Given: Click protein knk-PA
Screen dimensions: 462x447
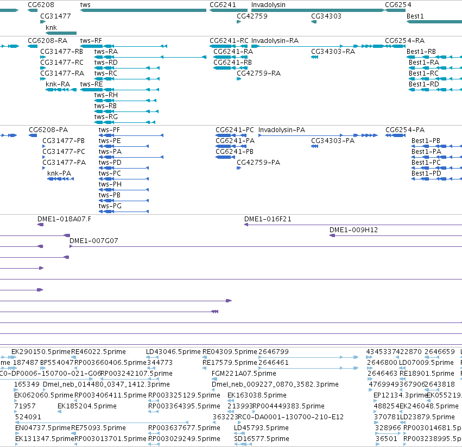Looking at the screenshot, I should (x=60, y=179).
